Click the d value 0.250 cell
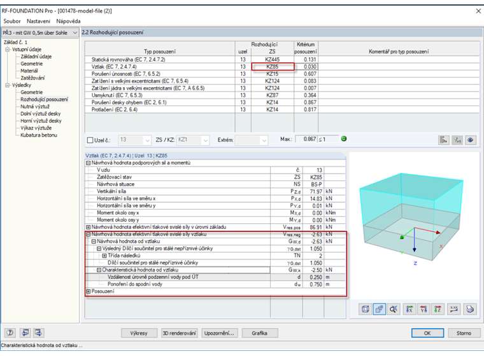484x356 pixels. tap(313, 277)
